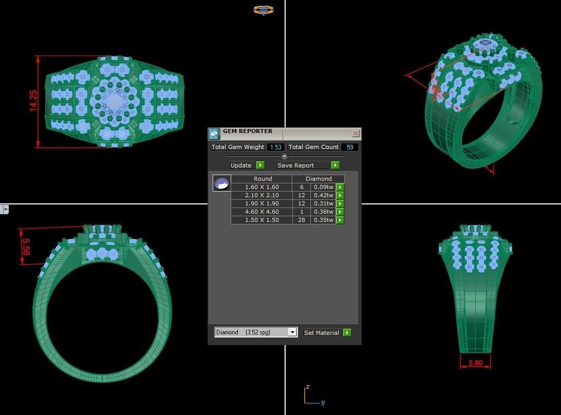Click the 0.36tw weight cell

pyautogui.click(x=324, y=212)
